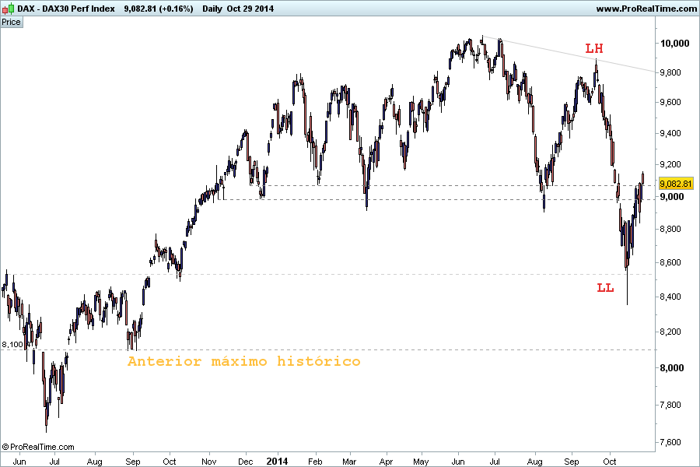Viewport: 700px width, 467px height.
Task: Click the 8,100 horizontal line label
Action: [12, 345]
